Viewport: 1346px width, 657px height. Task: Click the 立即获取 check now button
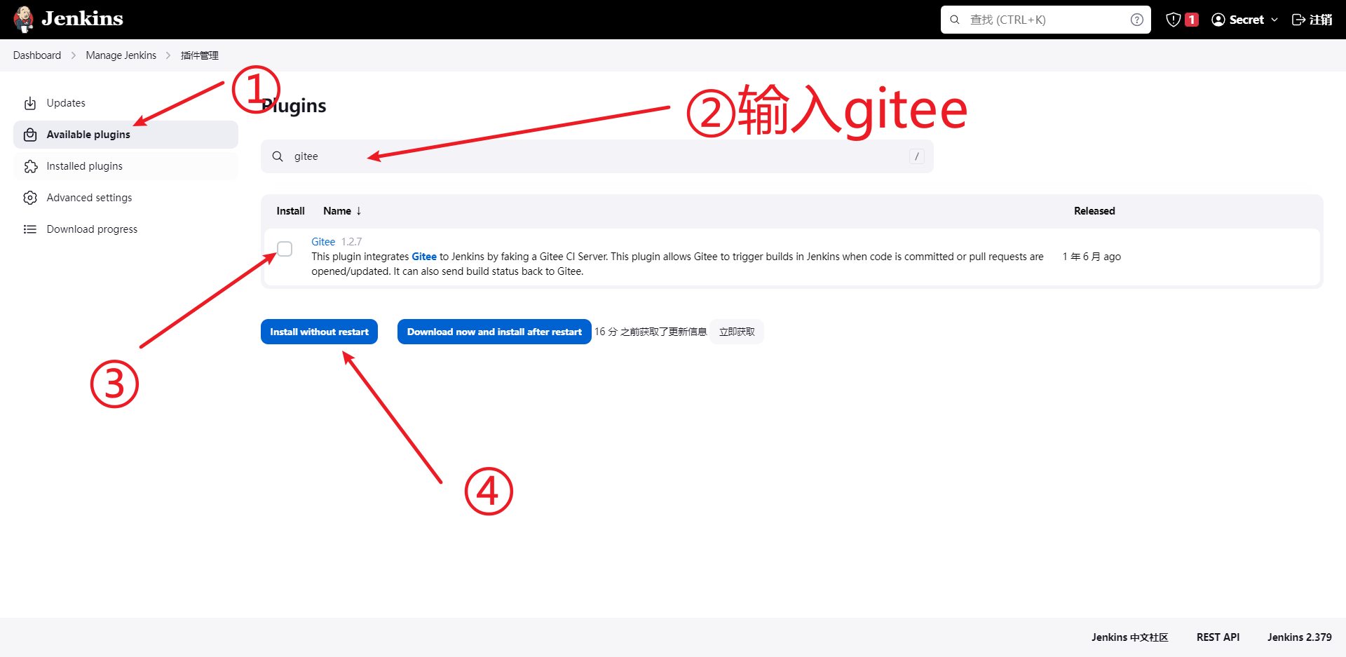pyautogui.click(x=737, y=332)
